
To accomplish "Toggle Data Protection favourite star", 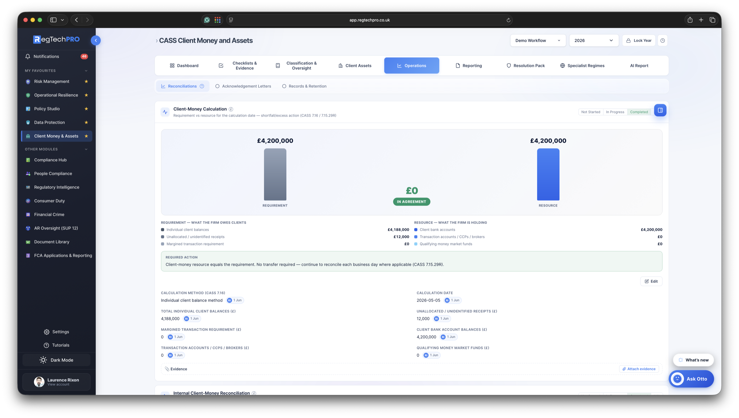I will click(x=86, y=122).
